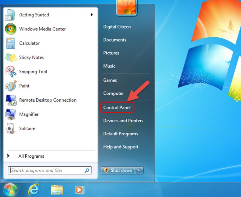This screenshot has height=197, width=241.
Task: Launch Windows Media Center
Action: [42, 29]
